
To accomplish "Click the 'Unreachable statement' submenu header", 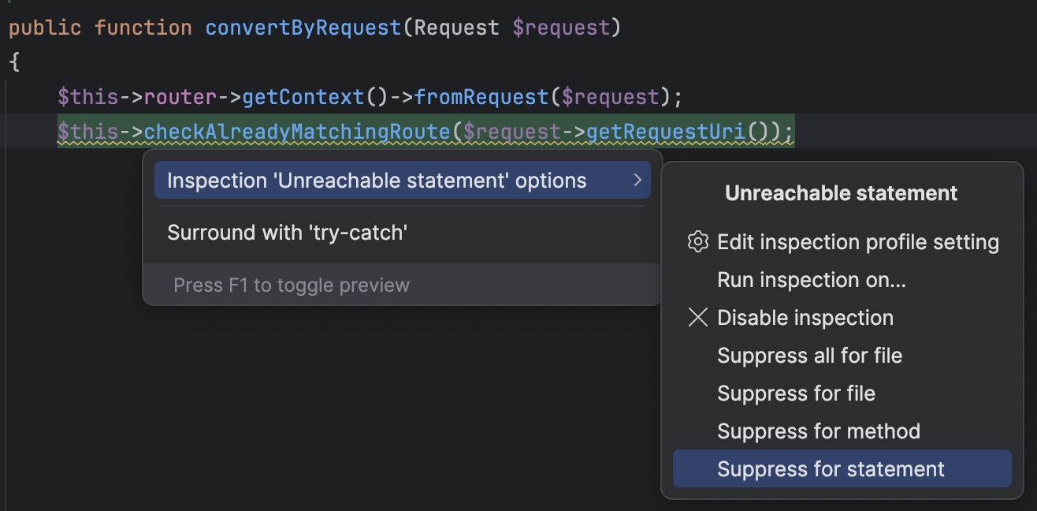I will [842, 192].
